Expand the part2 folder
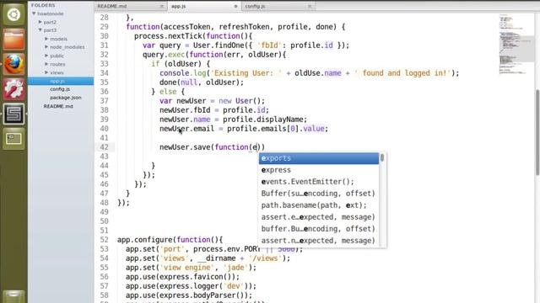The image size is (540, 303). click(x=40, y=22)
